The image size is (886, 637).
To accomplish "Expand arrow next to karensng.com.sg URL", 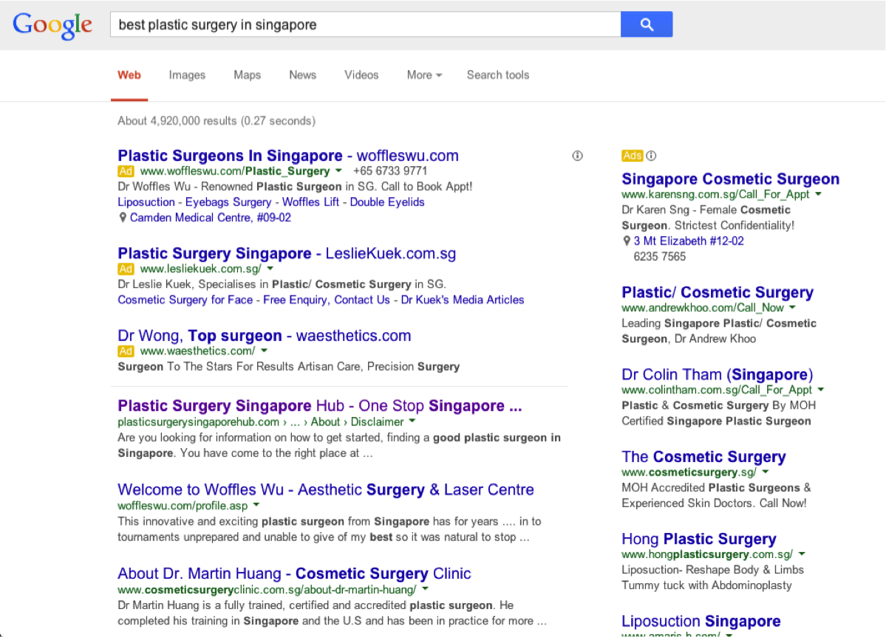I will tap(818, 193).
